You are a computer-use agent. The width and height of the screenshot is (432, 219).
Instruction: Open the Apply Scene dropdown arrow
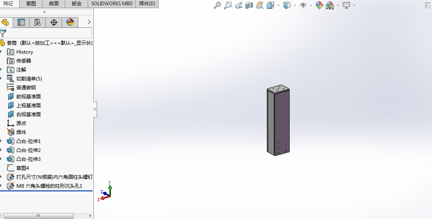[338, 6]
